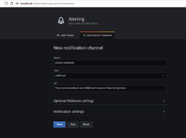Image resolution: width=186 pixels, height=138 pixels.
Task: Open site permissions icon in address bar
Action: coord(17,3)
